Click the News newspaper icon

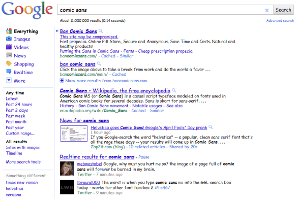[x=9, y=55]
